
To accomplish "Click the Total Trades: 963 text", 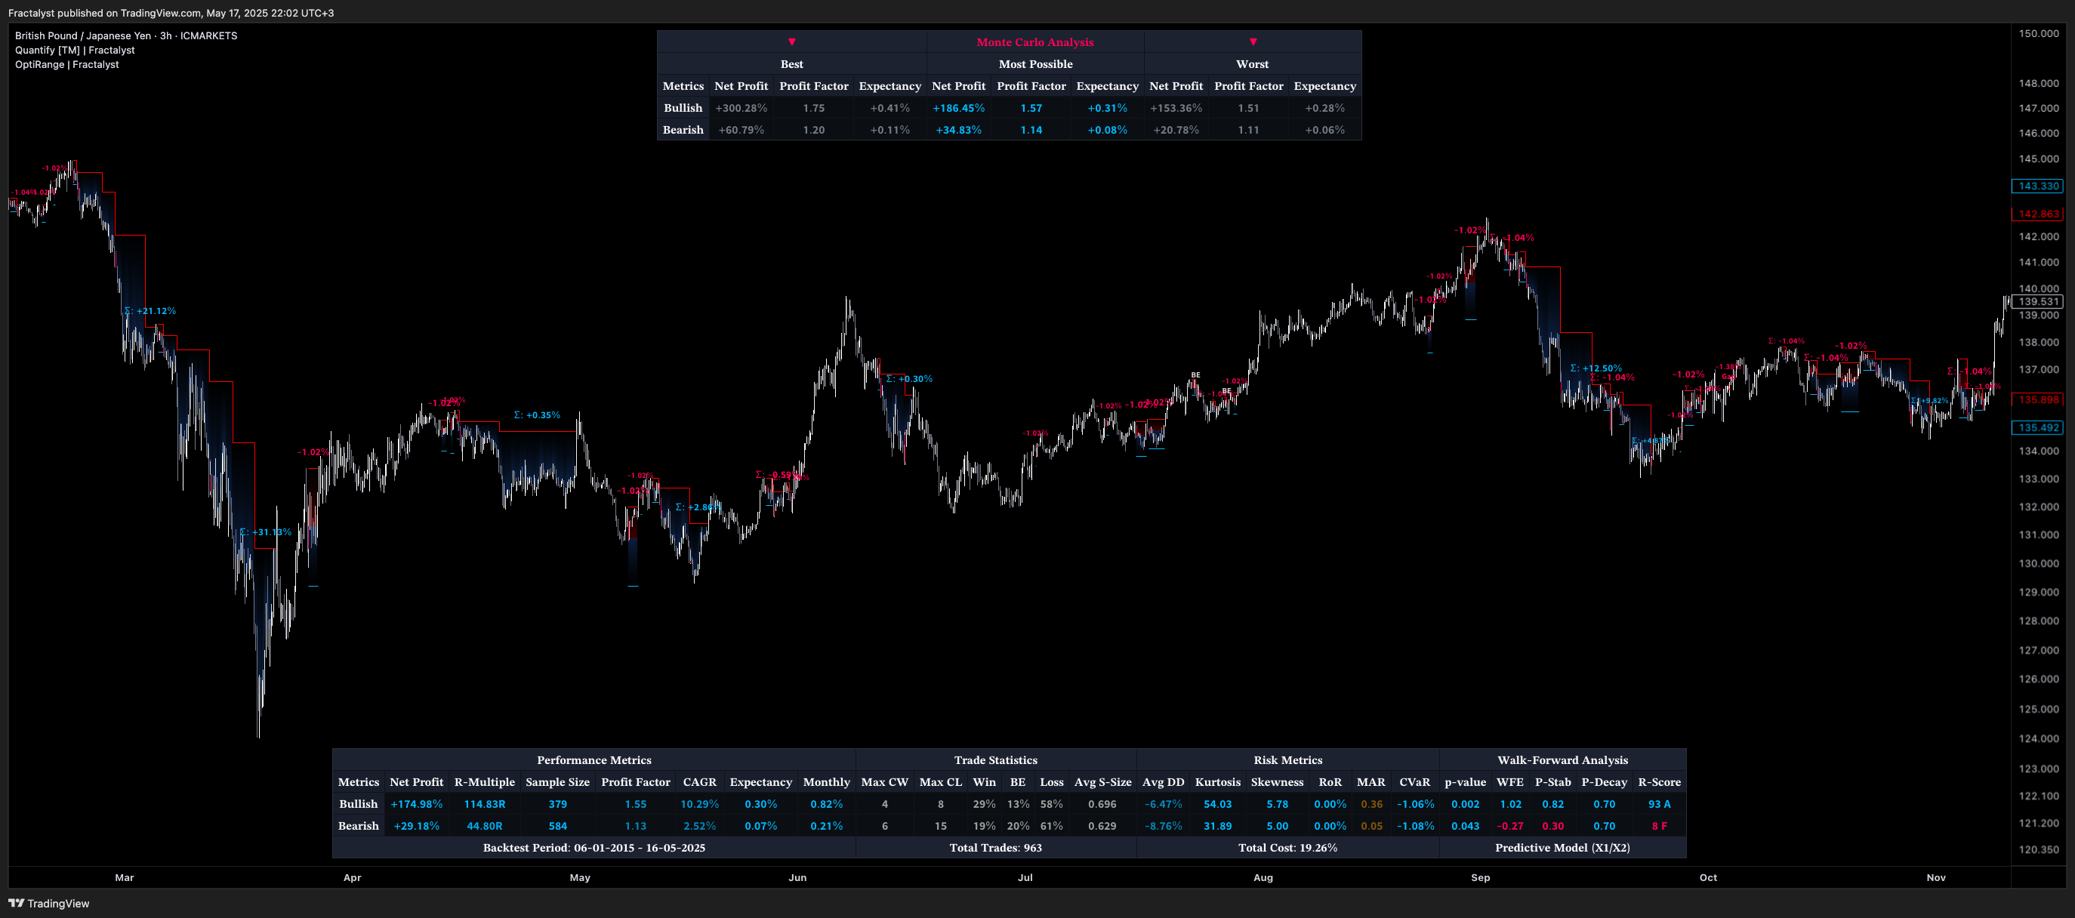I will point(996,848).
